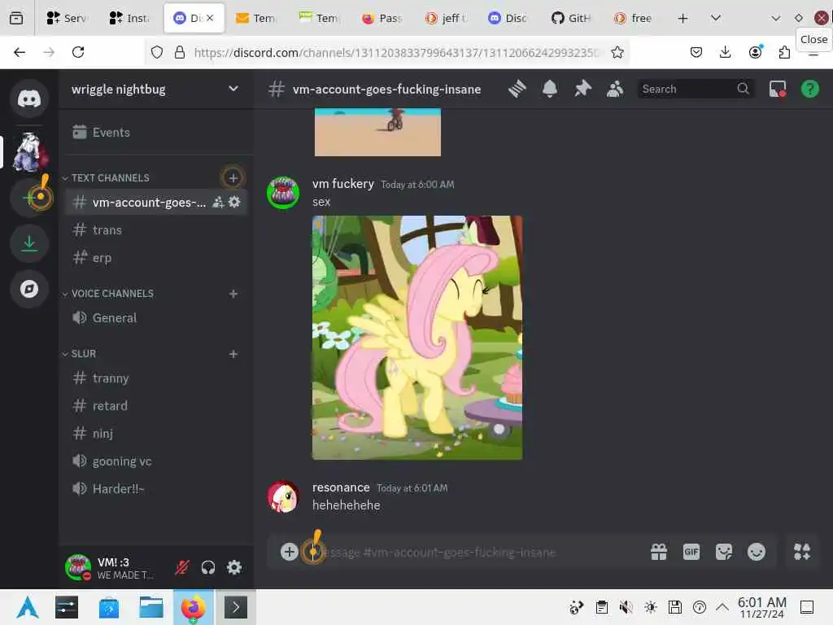Click the resonance username

[x=341, y=487]
